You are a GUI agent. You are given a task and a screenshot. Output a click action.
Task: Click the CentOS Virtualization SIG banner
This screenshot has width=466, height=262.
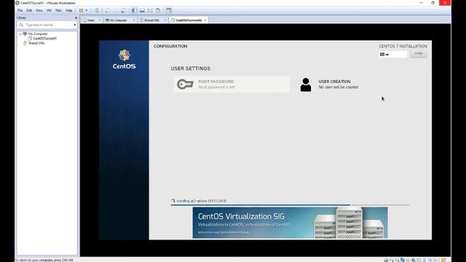290,223
